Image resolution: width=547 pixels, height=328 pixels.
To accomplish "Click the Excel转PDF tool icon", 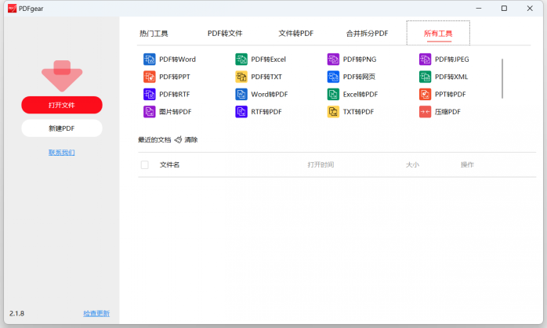I will pos(333,94).
